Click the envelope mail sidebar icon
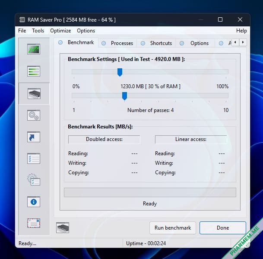This screenshot has height=259, width=263. (34, 223)
